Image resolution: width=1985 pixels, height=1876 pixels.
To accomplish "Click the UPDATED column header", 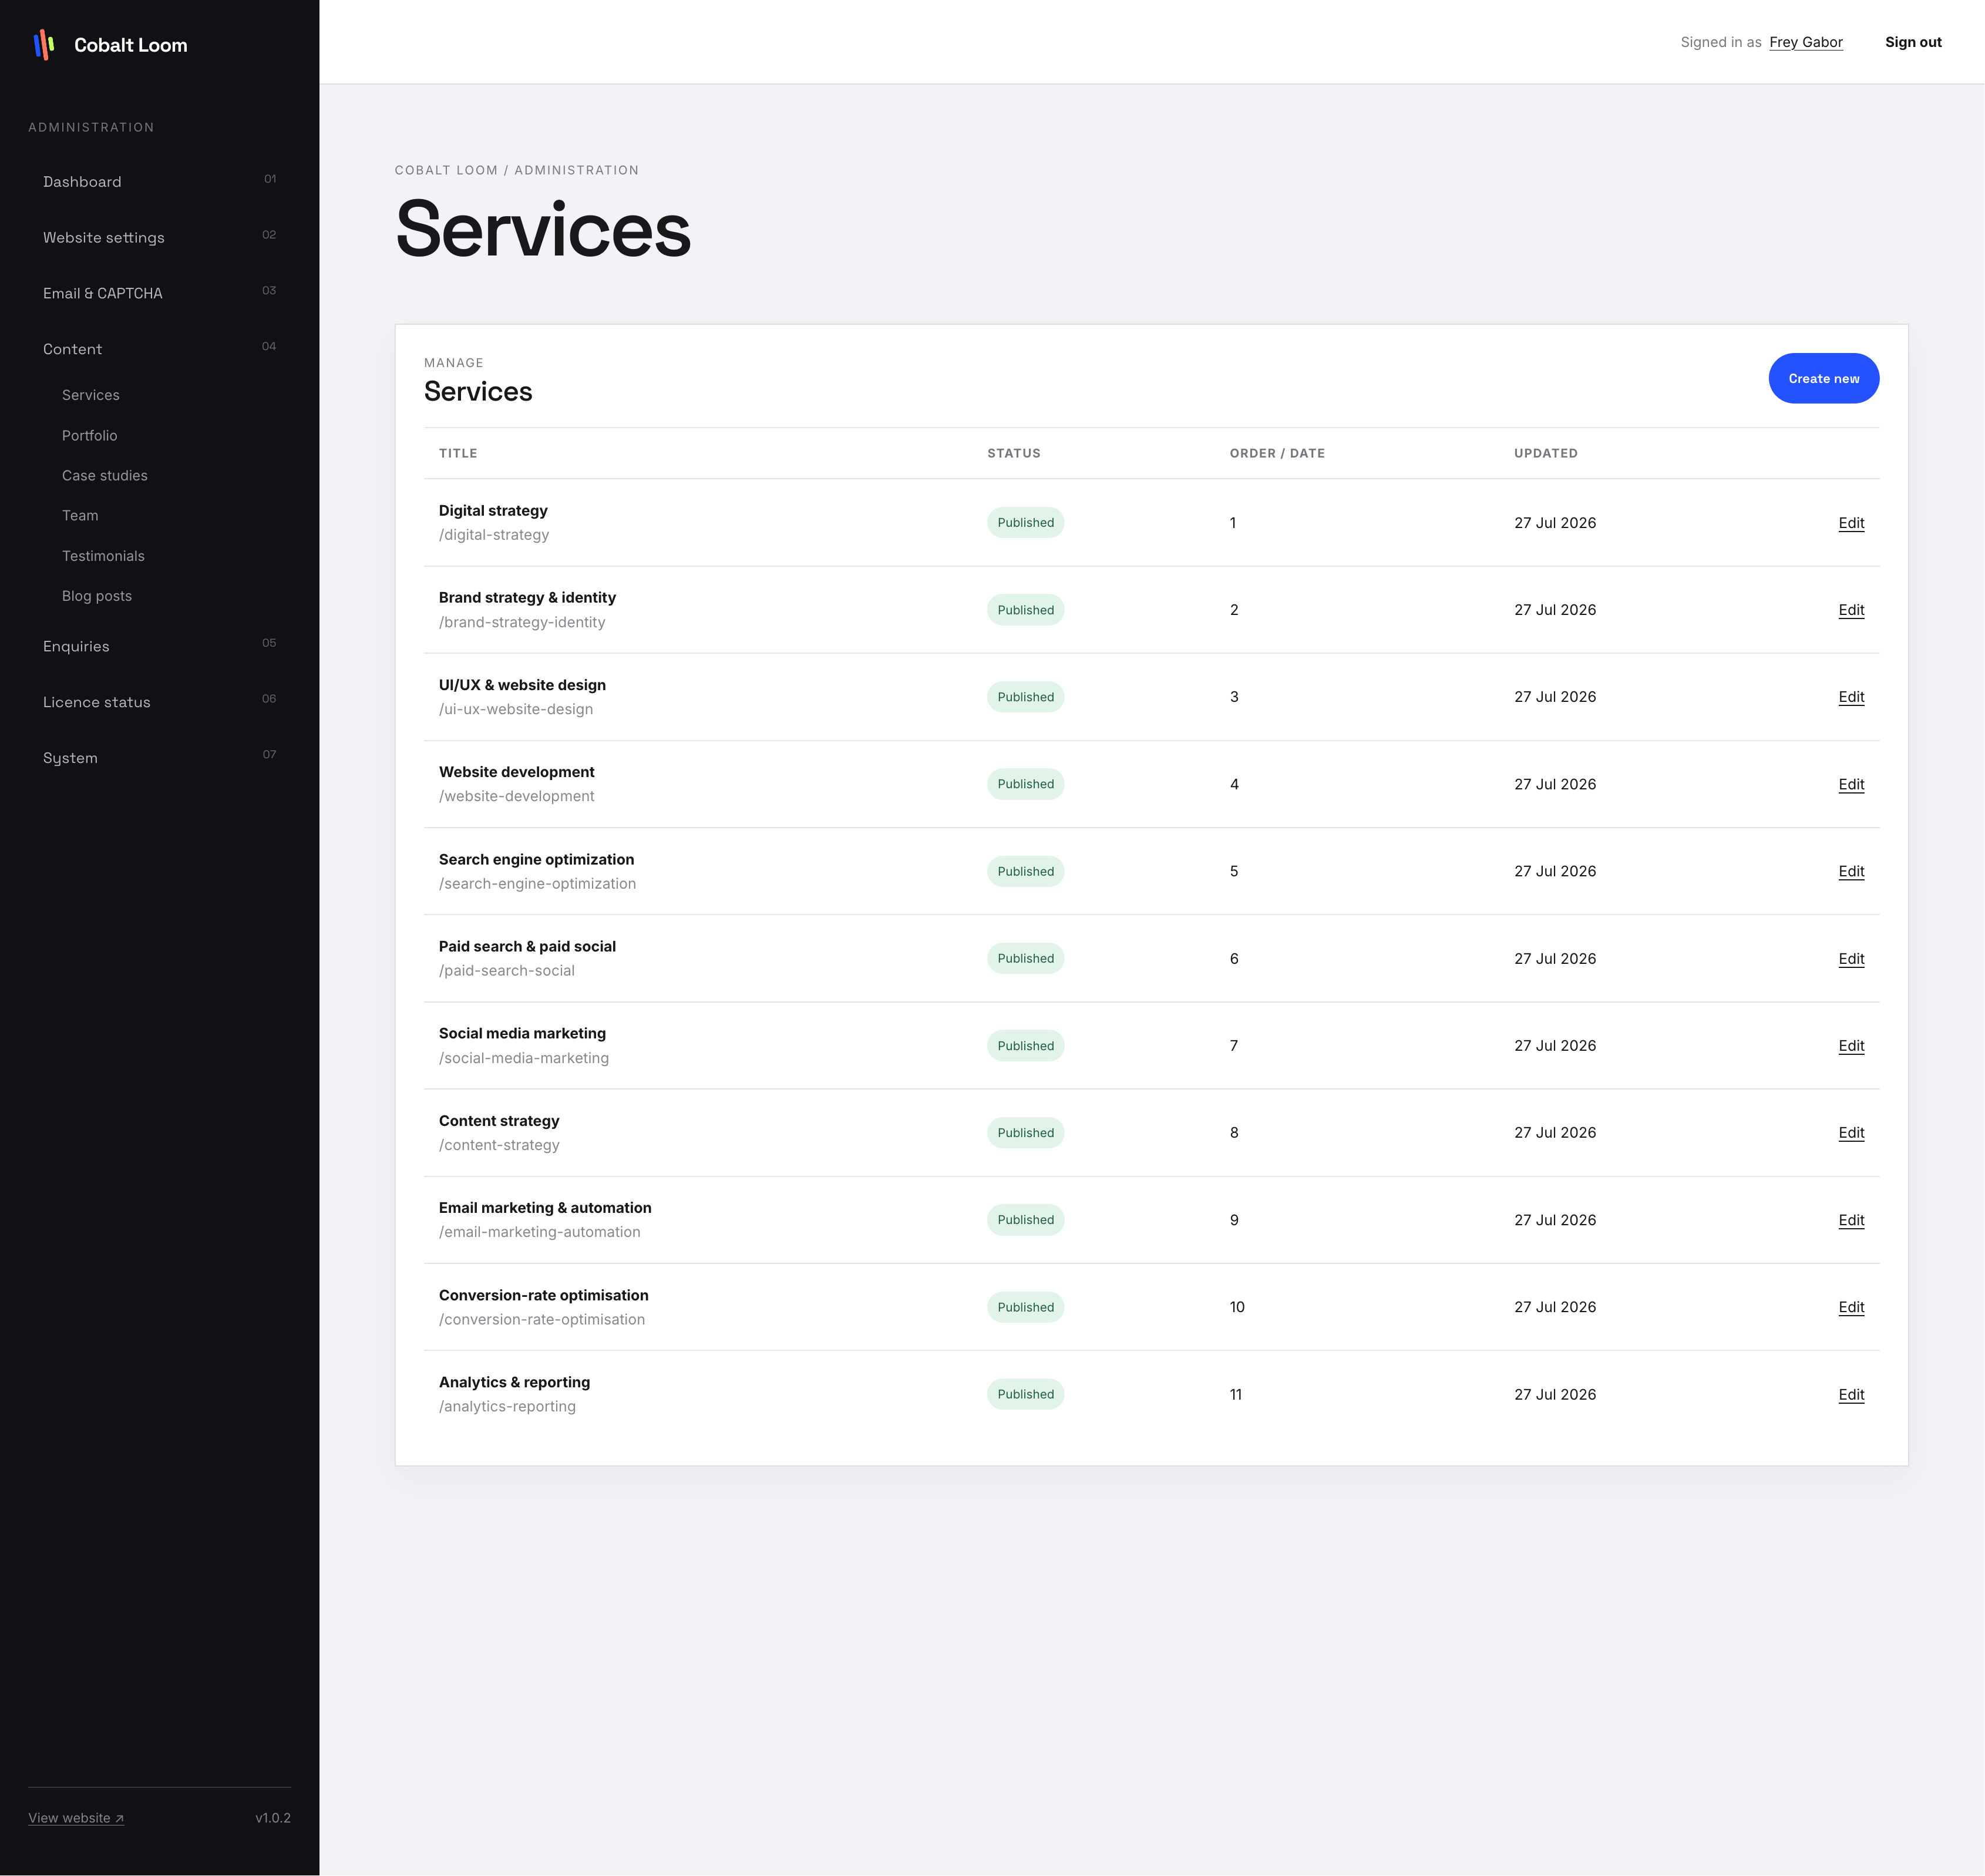I will pos(1545,453).
